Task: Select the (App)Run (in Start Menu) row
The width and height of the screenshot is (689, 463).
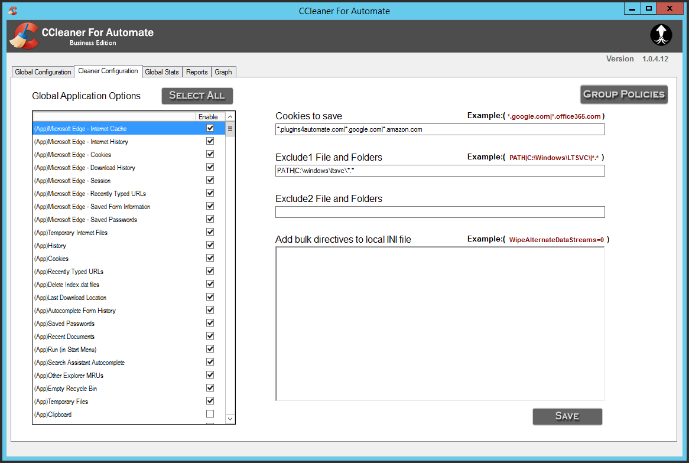Action: click(129, 349)
